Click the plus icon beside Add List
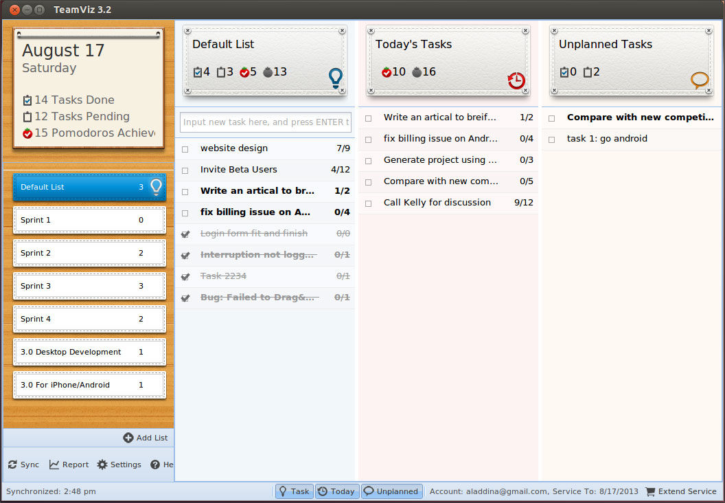725x503 pixels. click(x=128, y=438)
